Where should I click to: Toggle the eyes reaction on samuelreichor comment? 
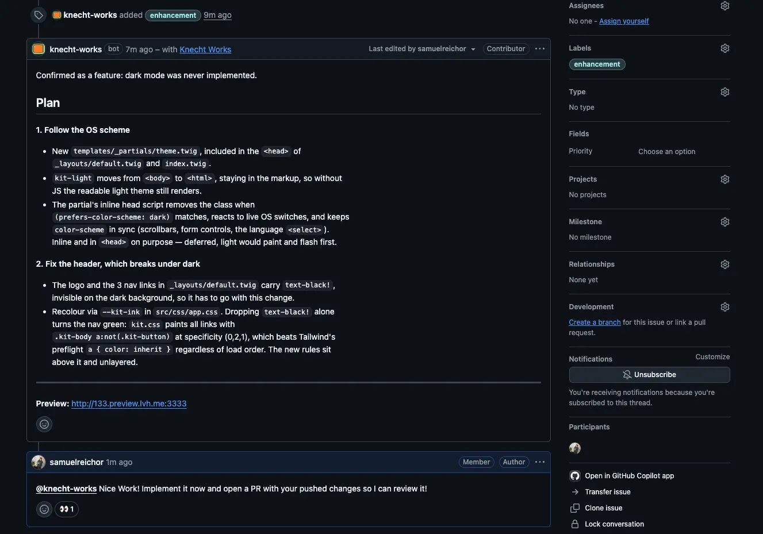click(x=67, y=509)
